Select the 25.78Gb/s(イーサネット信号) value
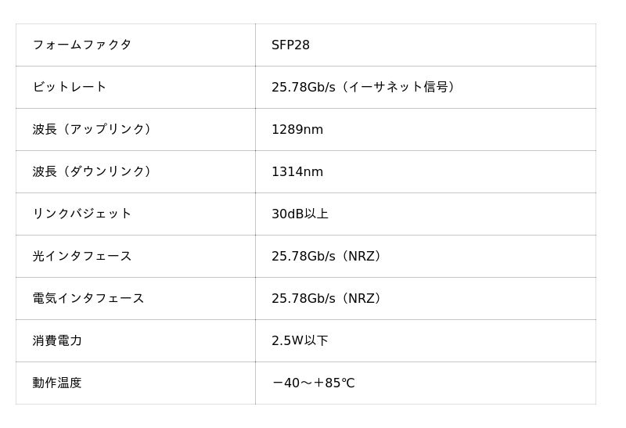The width and height of the screenshot is (626, 428). pyautogui.click(x=365, y=88)
